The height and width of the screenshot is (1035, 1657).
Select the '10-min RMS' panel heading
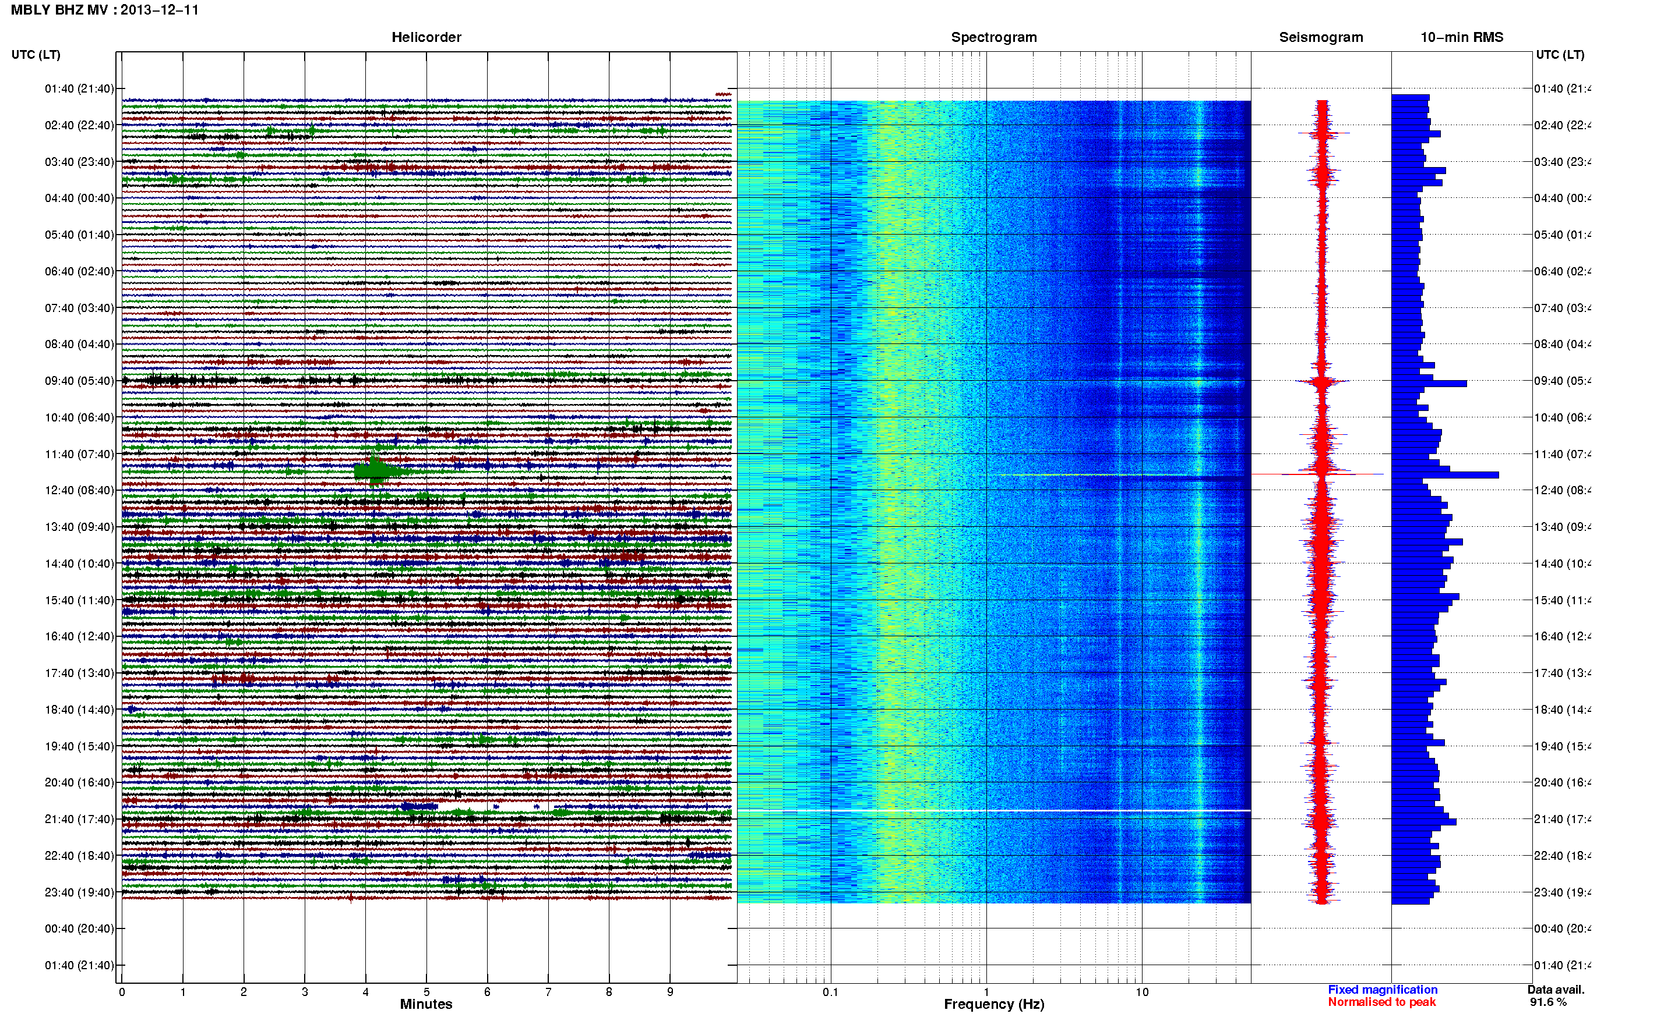1462,38
